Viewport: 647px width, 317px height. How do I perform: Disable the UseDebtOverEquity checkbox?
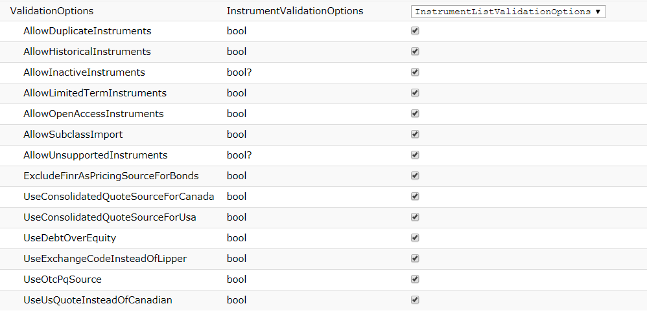[x=415, y=238]
